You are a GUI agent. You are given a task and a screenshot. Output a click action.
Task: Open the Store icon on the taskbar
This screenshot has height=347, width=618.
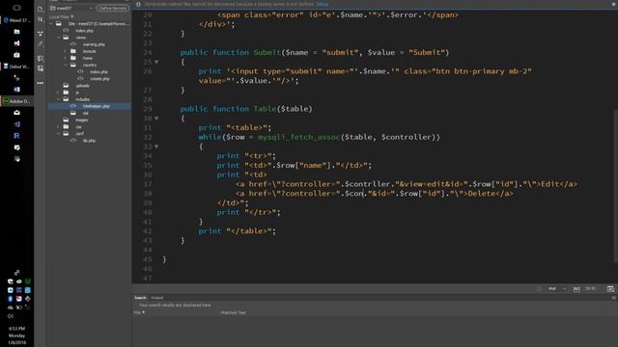click(x=16, y=55)
